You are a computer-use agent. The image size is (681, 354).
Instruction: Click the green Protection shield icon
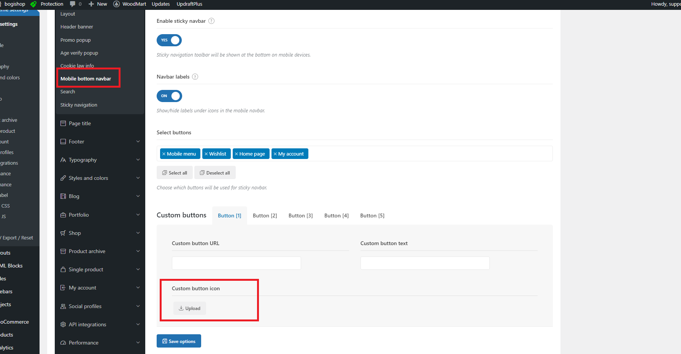(34, 4)
